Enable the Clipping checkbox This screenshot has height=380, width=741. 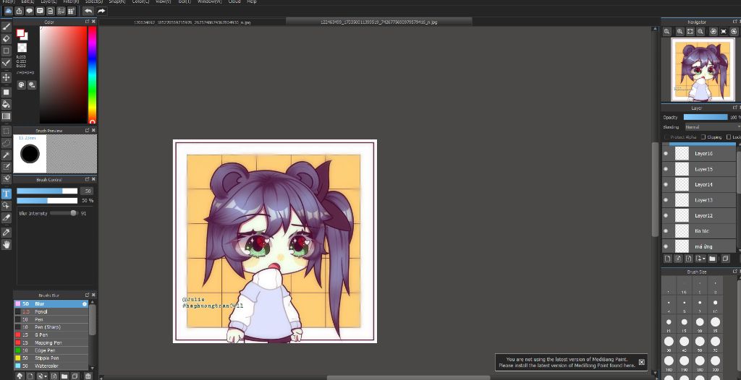click(x=703, y=137)
